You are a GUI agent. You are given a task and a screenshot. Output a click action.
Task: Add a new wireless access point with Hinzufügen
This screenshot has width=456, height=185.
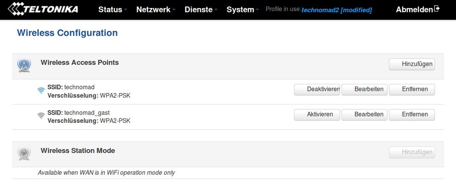click(x=412, y=64)
